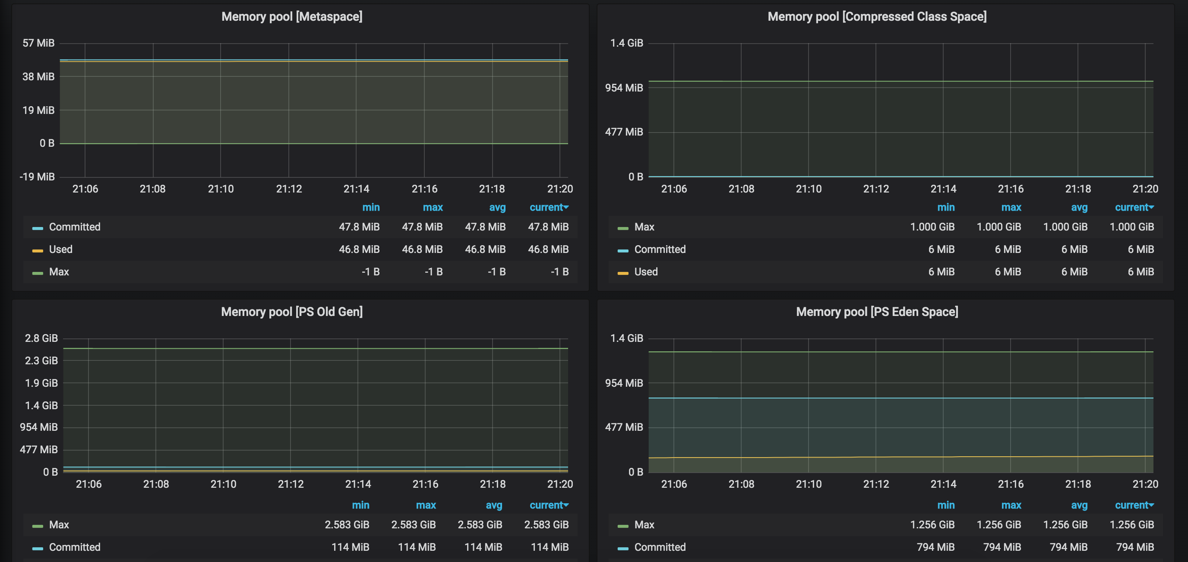
Task: Open color picker for PS Eden Space Max
Action: (x=622, y=526)
